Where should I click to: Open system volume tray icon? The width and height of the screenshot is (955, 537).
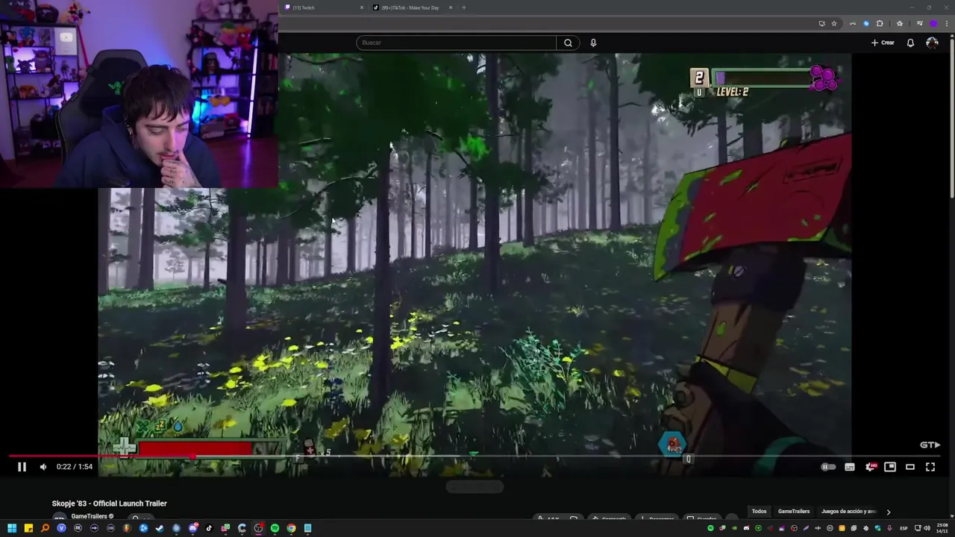[x=927, y=528]
